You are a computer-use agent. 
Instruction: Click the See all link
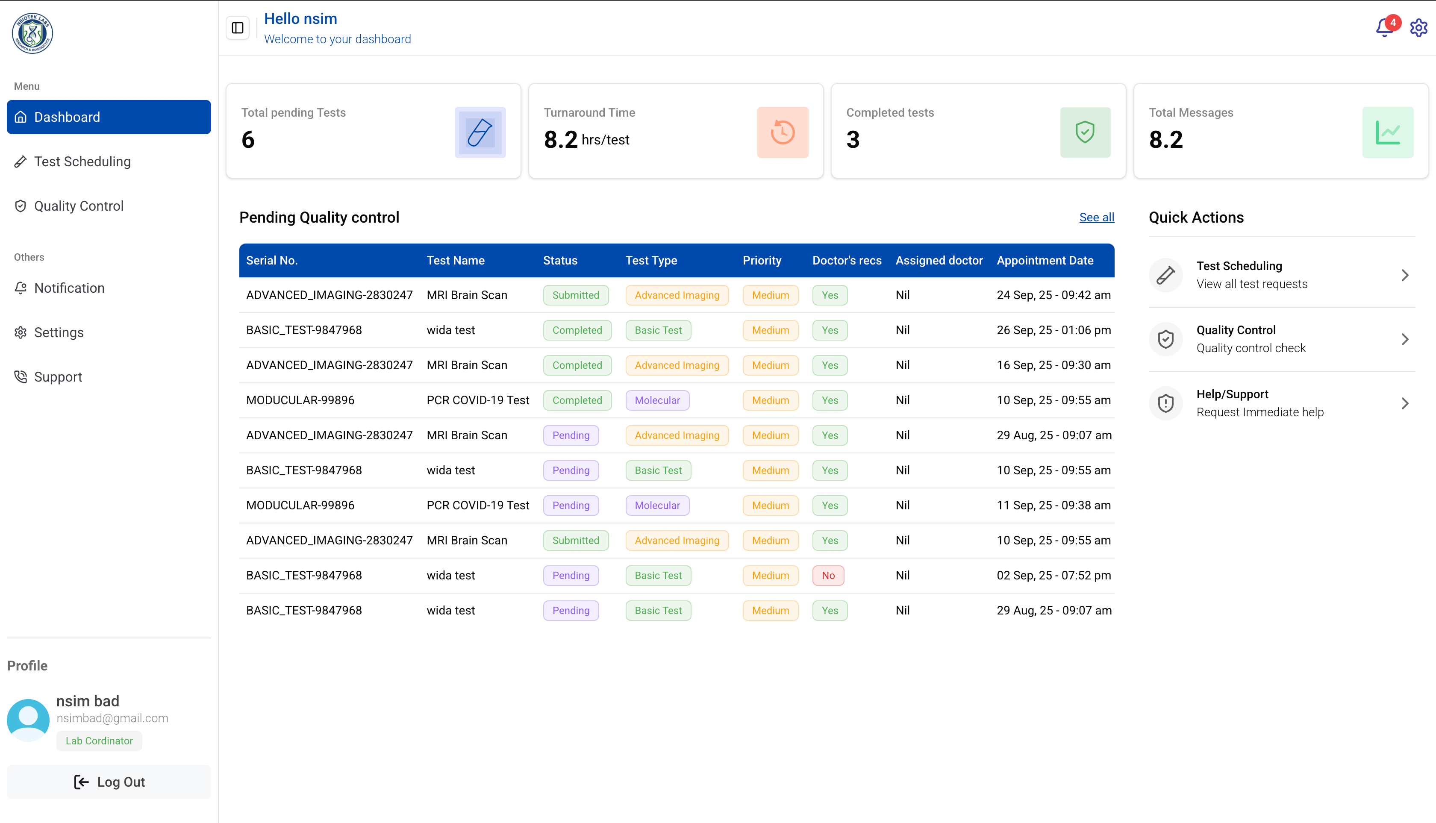point(1096,218)
